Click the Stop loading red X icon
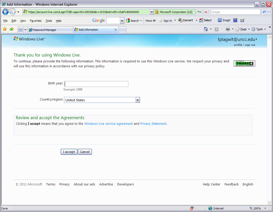 click(206, 12)
